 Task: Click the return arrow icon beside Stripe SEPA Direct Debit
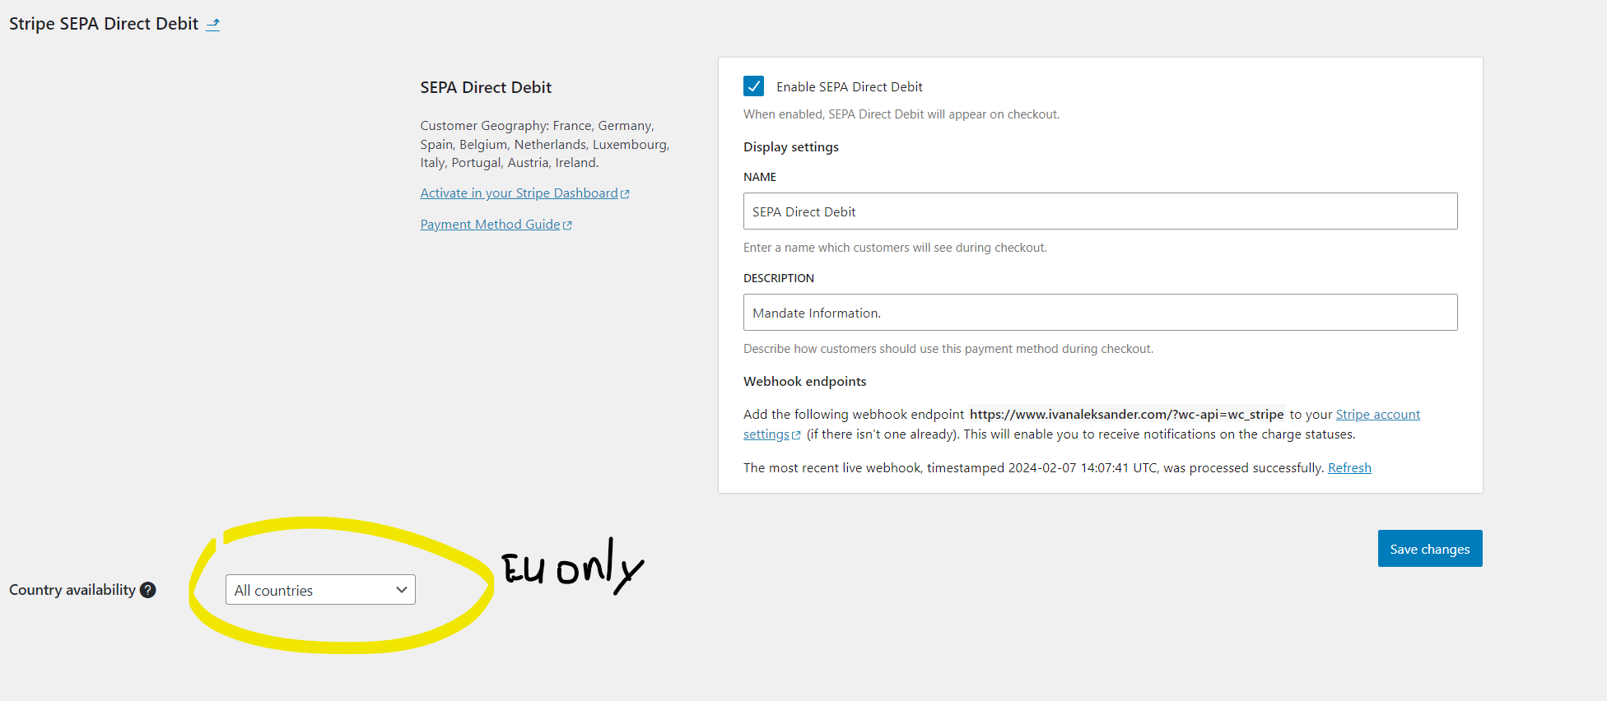(x=212, y=24)
